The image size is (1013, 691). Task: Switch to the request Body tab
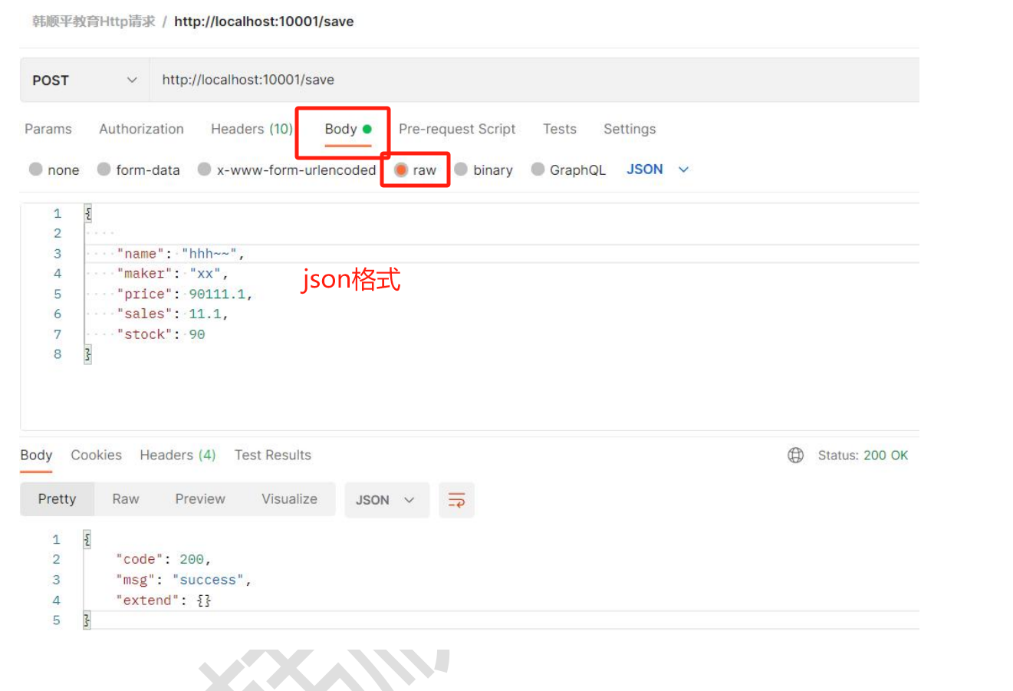coord(347,129)
